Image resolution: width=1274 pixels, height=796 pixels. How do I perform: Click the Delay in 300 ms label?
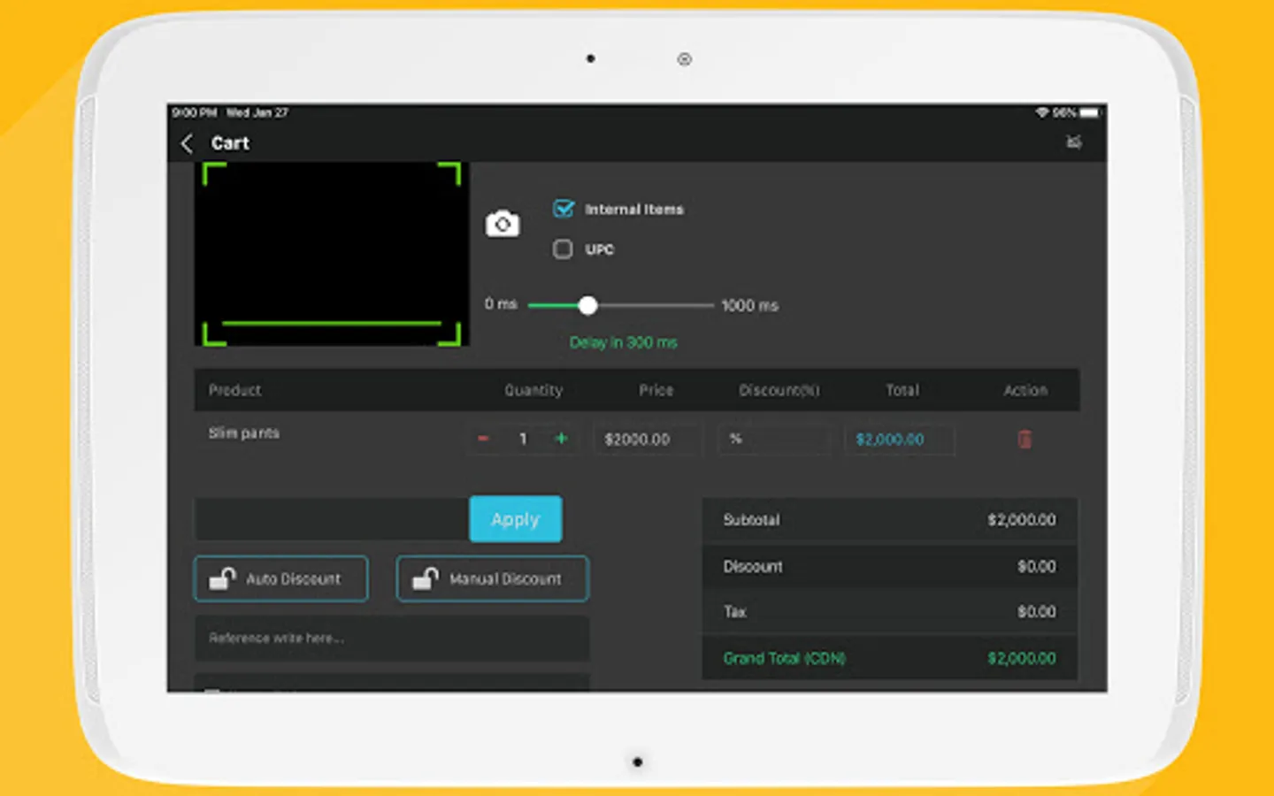624,342
